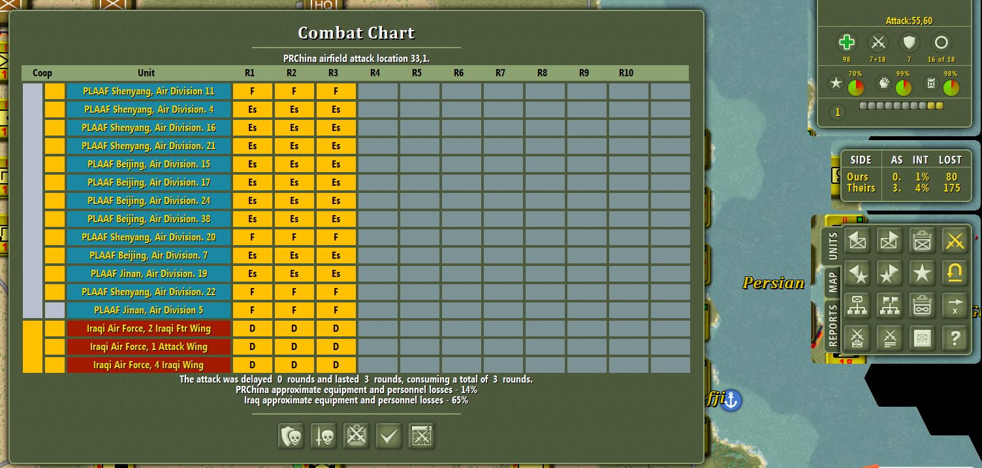Select row Iraqi Air Force, 4 Iraqi Wing

tap(149, 365)
